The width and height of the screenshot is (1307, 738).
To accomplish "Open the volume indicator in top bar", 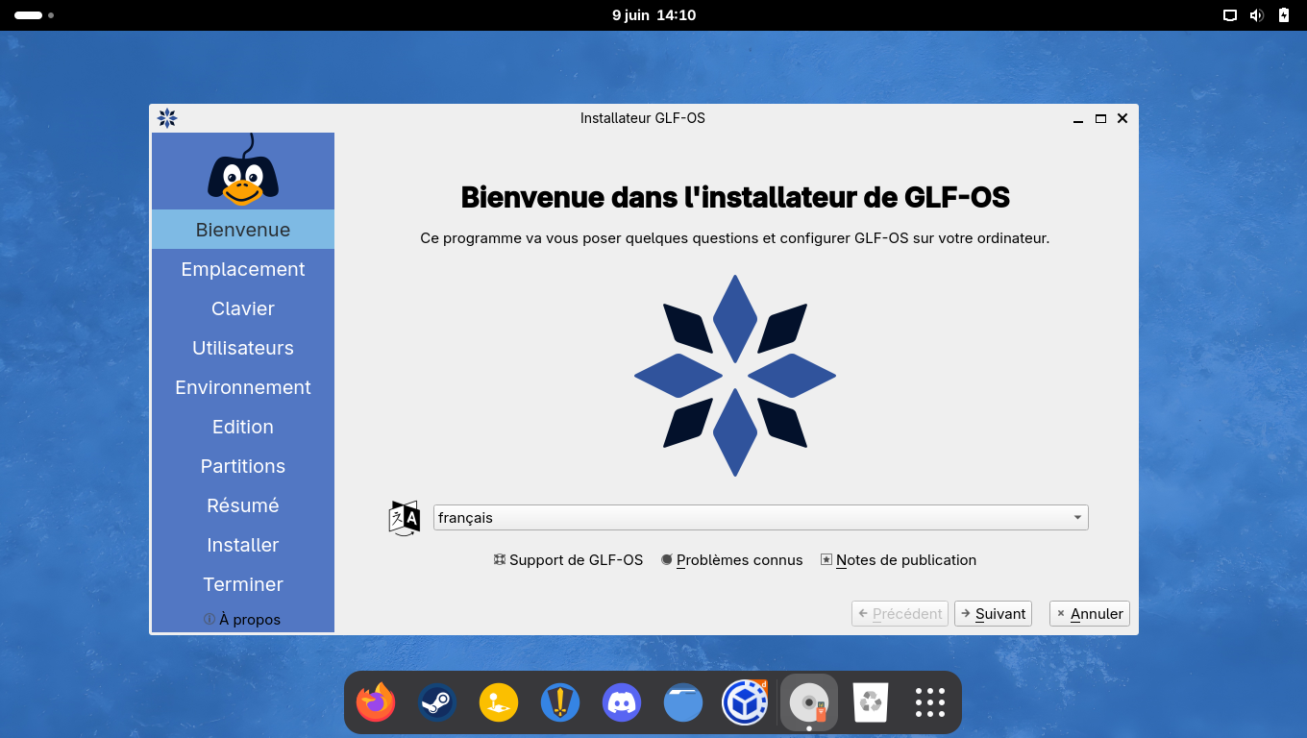I will pyautogui.click(x=1256, y=15).
